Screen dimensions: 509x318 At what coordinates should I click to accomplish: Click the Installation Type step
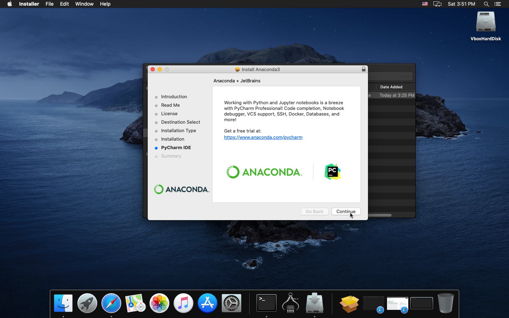coord(179,130)
